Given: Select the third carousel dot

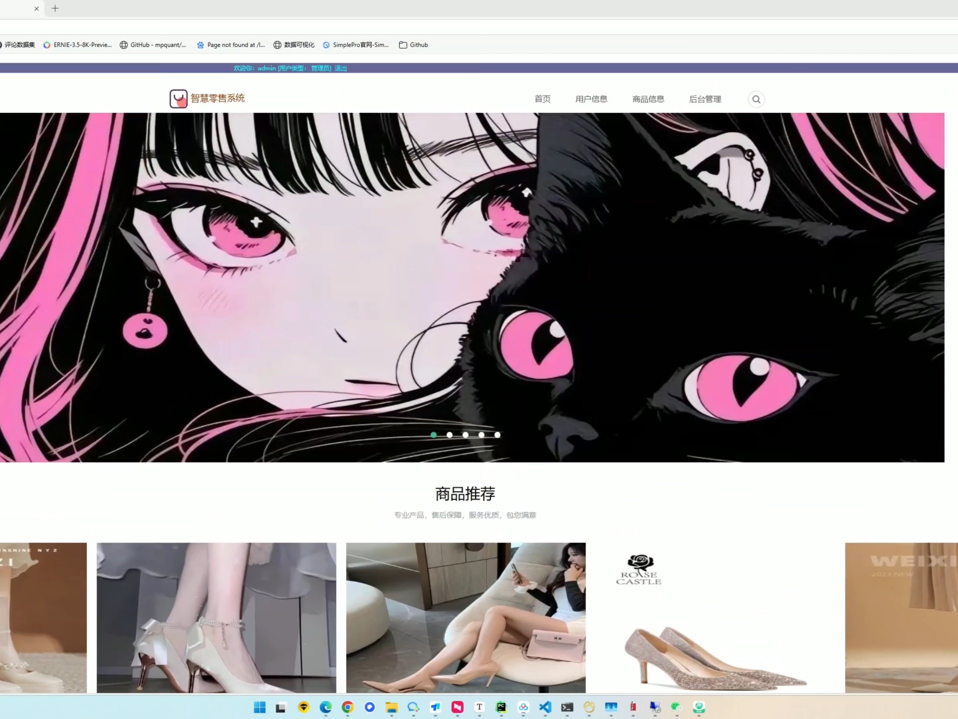Looking at the screenshot, I should pos(466,435).
